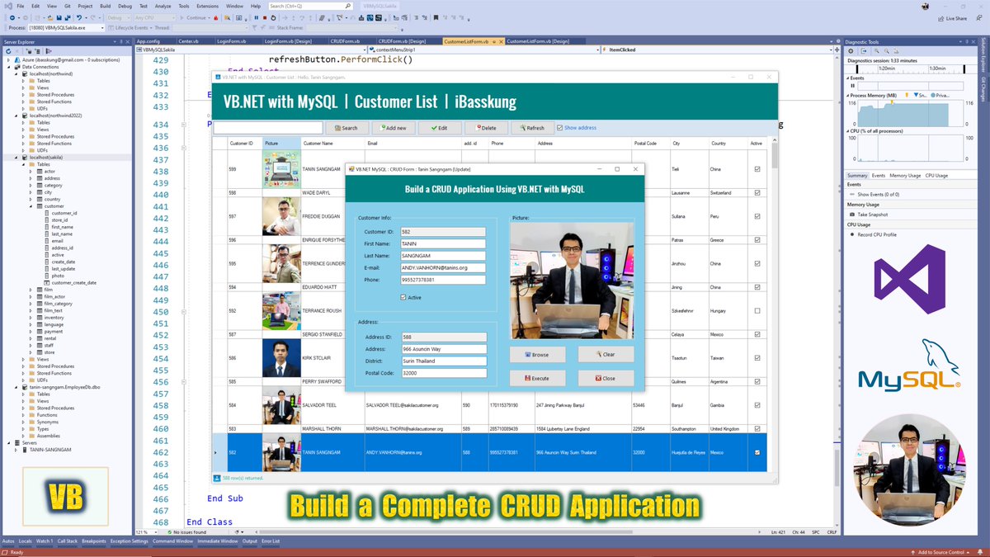Click the Restart debugging icon
Viewport: 990px width, 557px height.
(x=273, y=17)
